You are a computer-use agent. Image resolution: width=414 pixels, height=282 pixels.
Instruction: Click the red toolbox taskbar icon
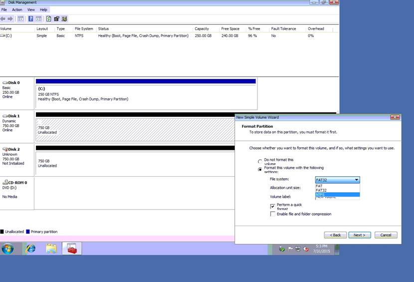tap(71, 248)
